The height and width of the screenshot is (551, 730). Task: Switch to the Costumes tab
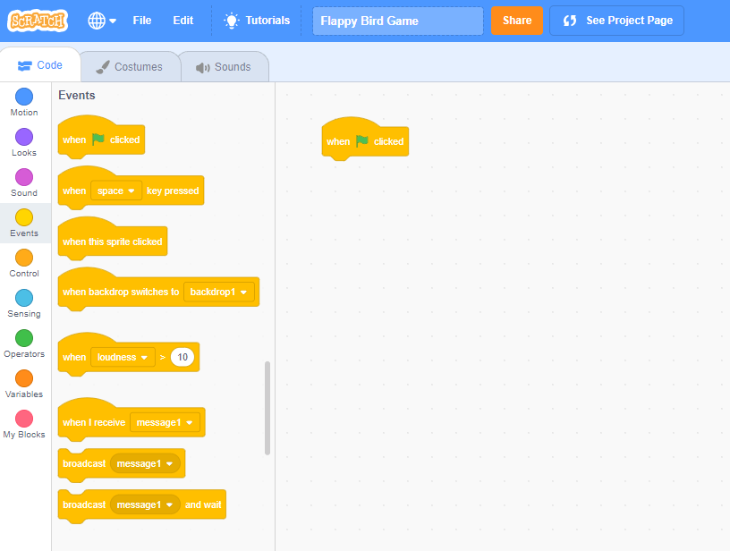click(x=129, y=67)
